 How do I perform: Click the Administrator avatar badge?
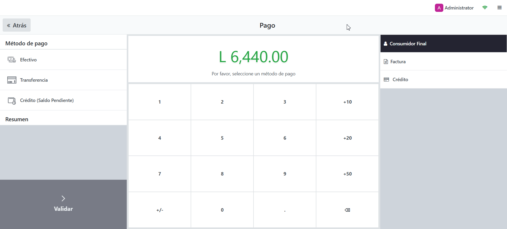(x=439, y=8)
